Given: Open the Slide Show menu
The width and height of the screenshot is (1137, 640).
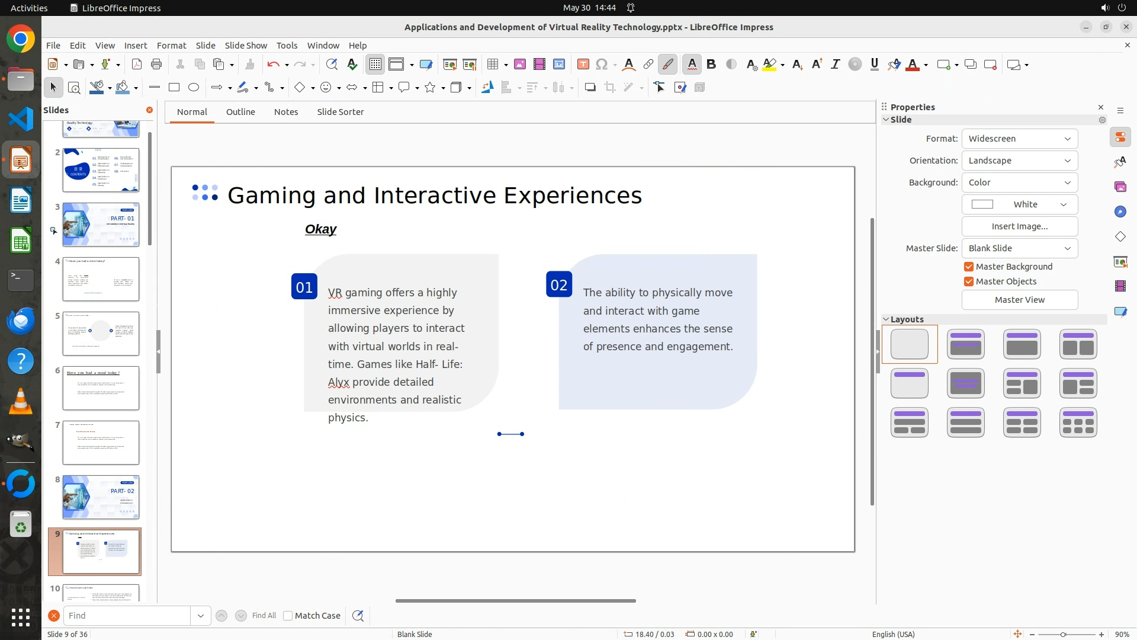Looking at the screenshot, I should [x=246, y=46].
